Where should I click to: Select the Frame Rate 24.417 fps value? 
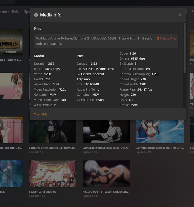point(145,89)
